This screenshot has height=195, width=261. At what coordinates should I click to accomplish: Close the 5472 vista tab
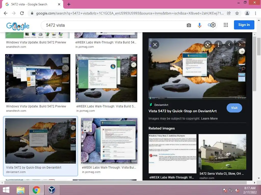[59, 4]
